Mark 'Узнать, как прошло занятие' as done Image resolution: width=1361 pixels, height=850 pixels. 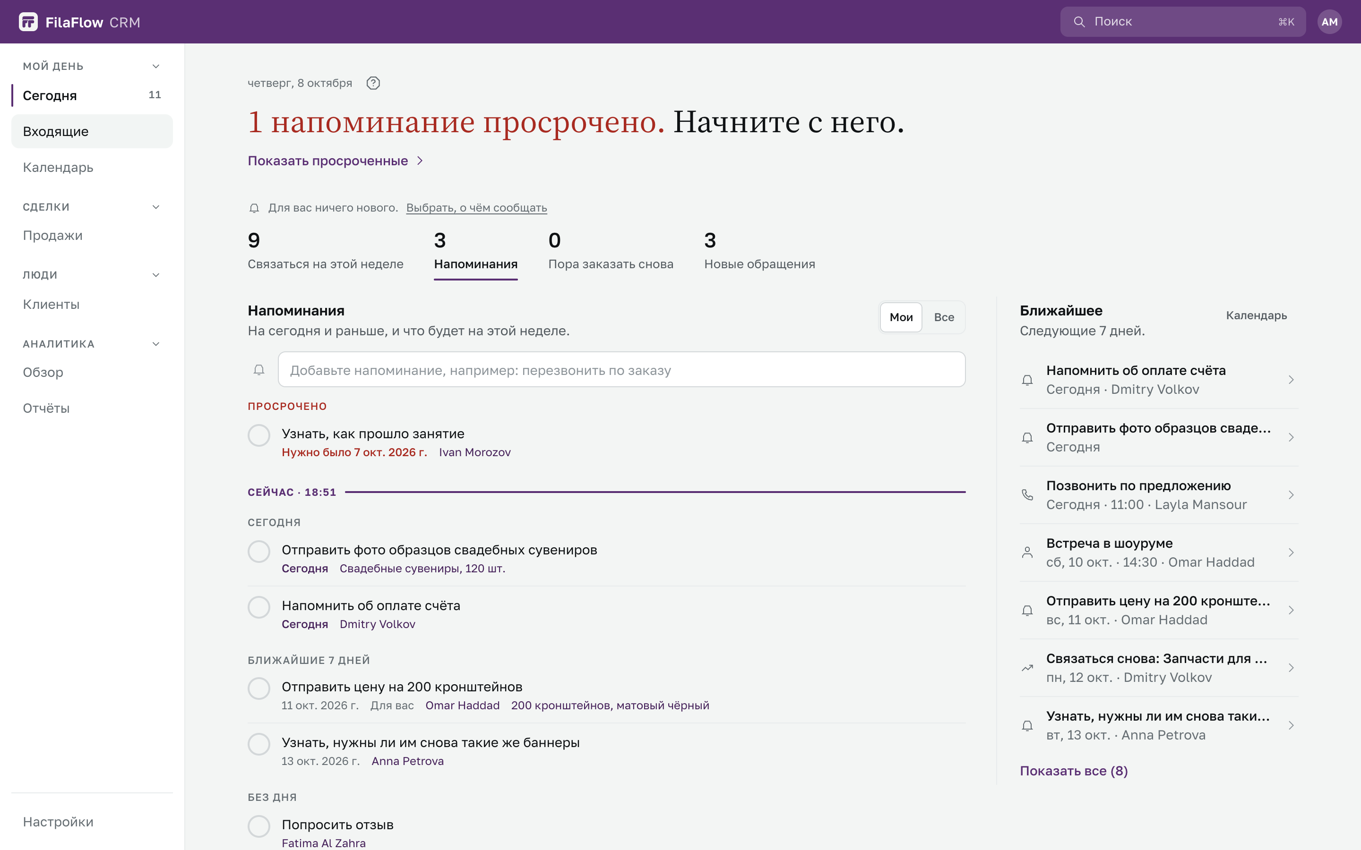pos(258,435)
